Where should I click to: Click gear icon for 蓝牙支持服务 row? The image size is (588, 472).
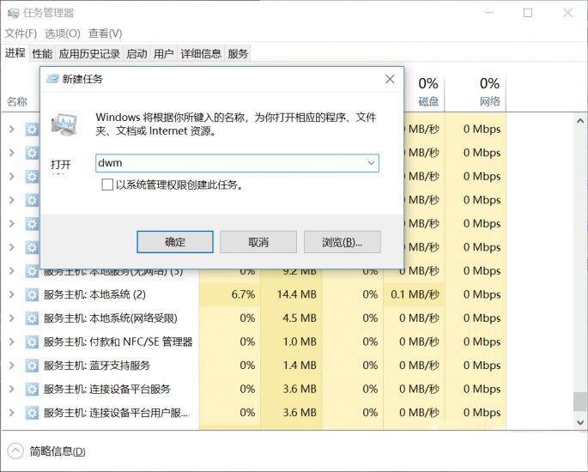pyautogui.click(x=32, y=366)
